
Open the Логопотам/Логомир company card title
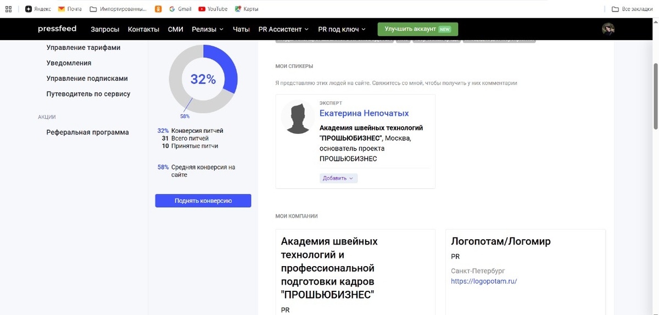point(500,241)
